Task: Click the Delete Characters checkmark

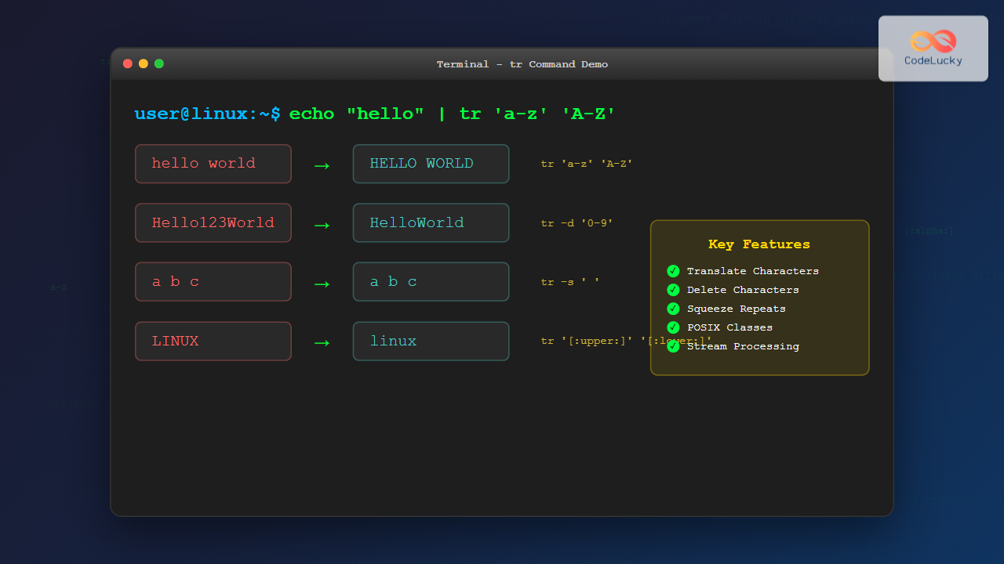Action: [x=673, y=290]
